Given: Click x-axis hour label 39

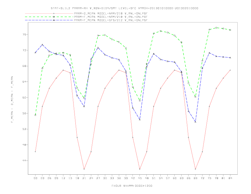Looking at the screenshot, I should pyautogui.click(x=126, y=178).
